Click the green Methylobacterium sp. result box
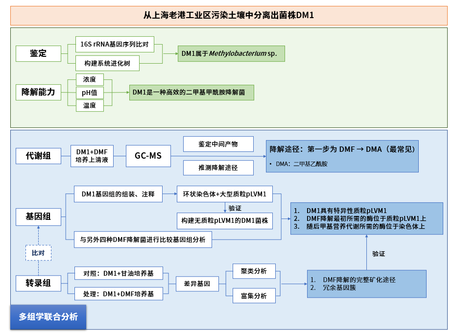Image resolution: width=455 pixels, height=334 pixels. (x=231, y=53)
